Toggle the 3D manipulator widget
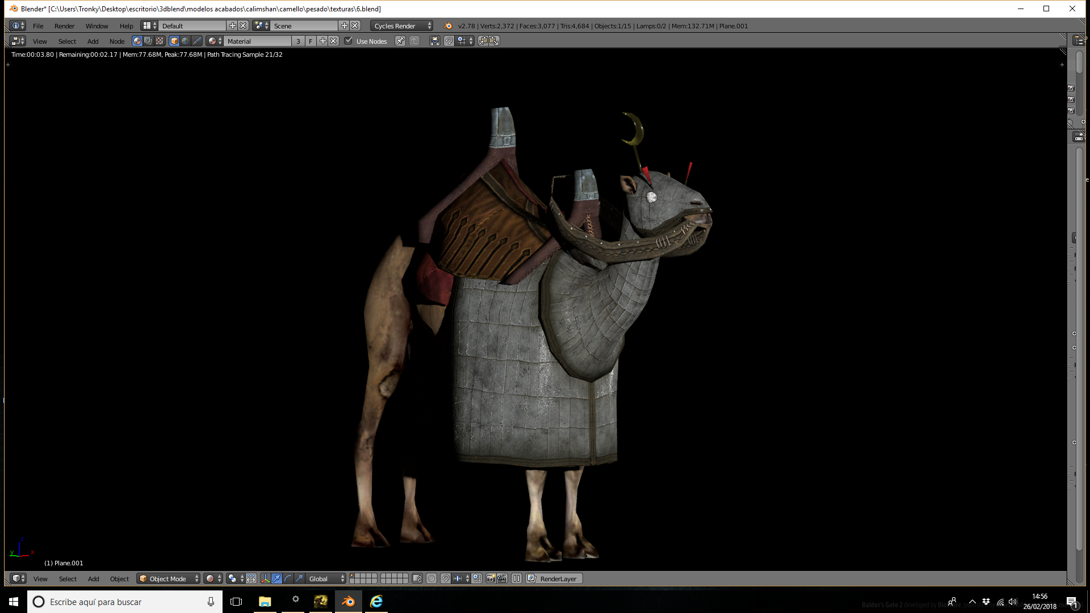 pos(265,578)
